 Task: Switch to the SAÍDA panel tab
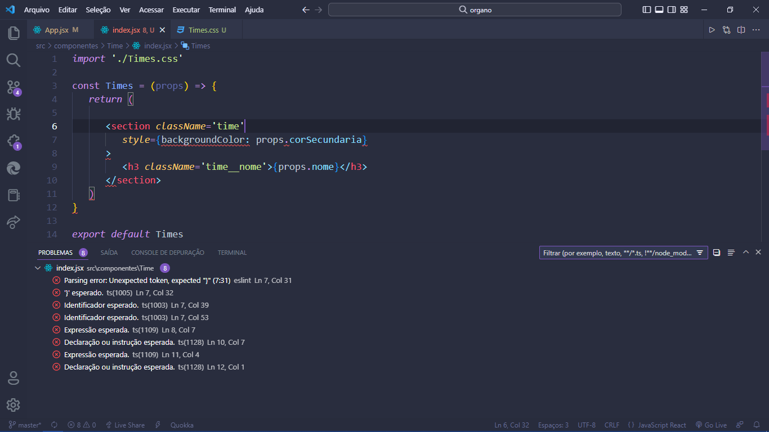109,253
